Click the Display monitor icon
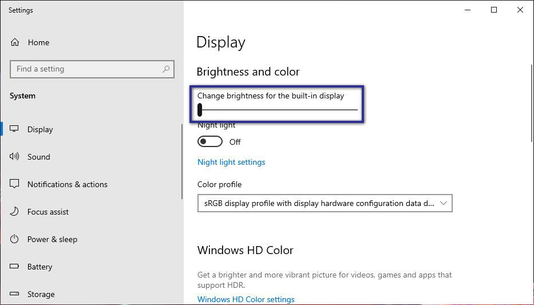This screenshot has height=305, width=534. [15, 129]
